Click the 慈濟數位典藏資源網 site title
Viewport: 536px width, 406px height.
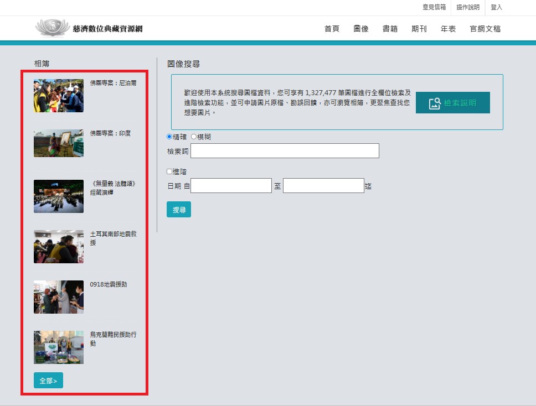click(x=107, y=29)
